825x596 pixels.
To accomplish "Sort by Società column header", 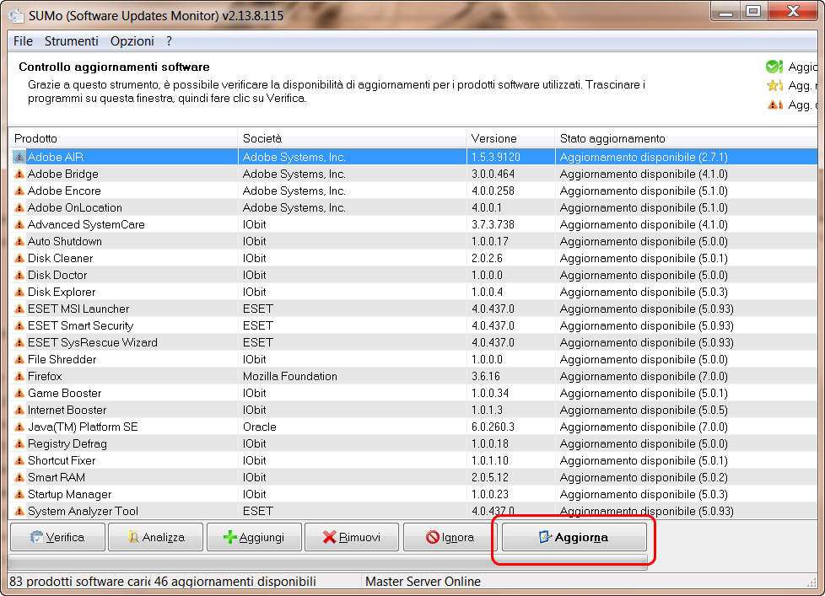I will pyautogui.click(x=352, y=138).
